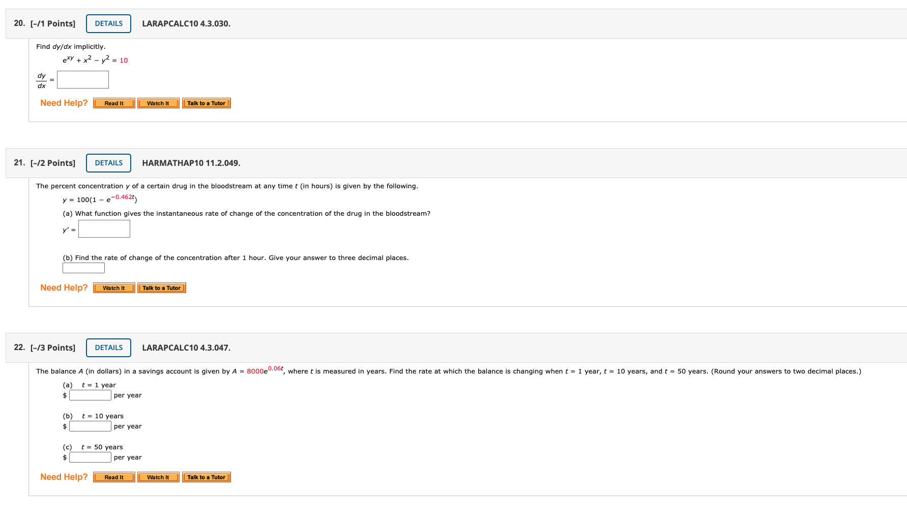Click the red value 10 in question 20's equation
The image size is (907, 518).
[x=124, y=61]
